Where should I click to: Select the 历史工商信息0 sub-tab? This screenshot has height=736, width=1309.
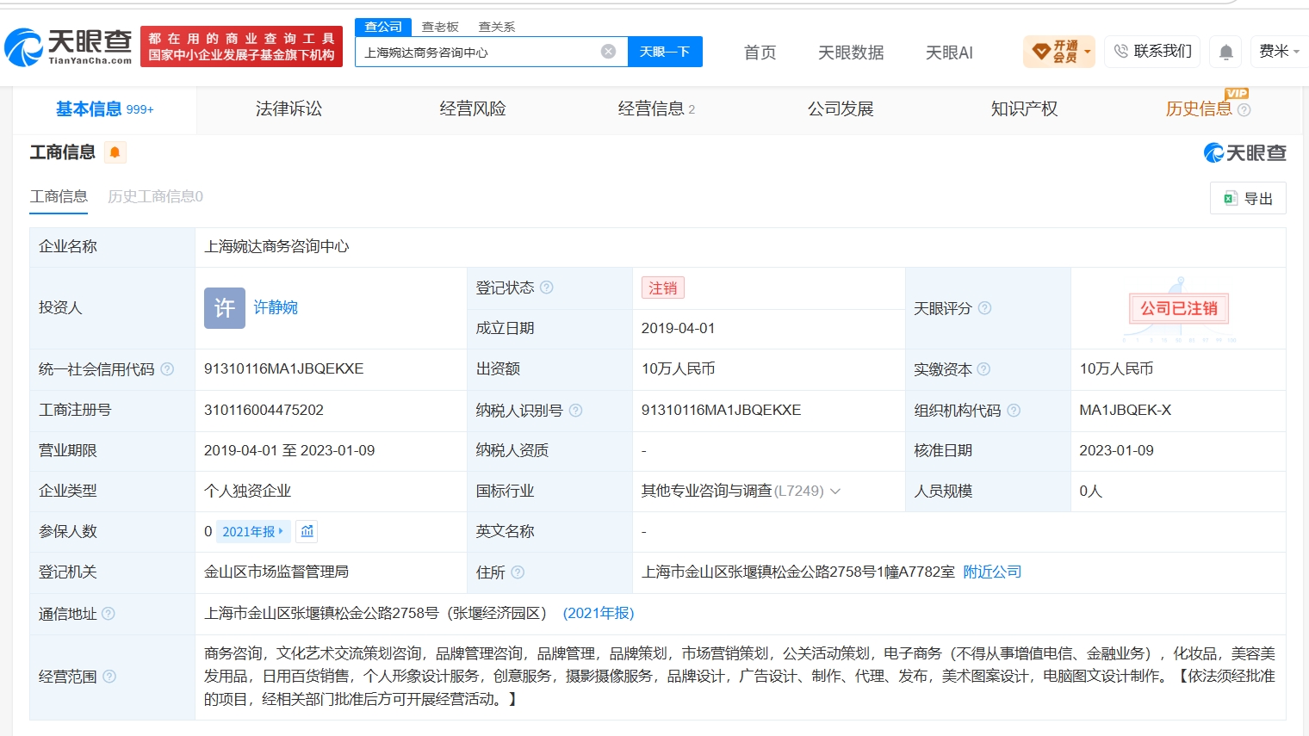click(x=155, y=197)
